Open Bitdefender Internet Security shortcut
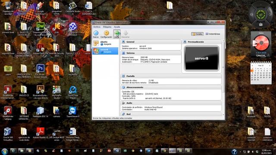Viewport: 276px width, 155px height. pos(8,92)
